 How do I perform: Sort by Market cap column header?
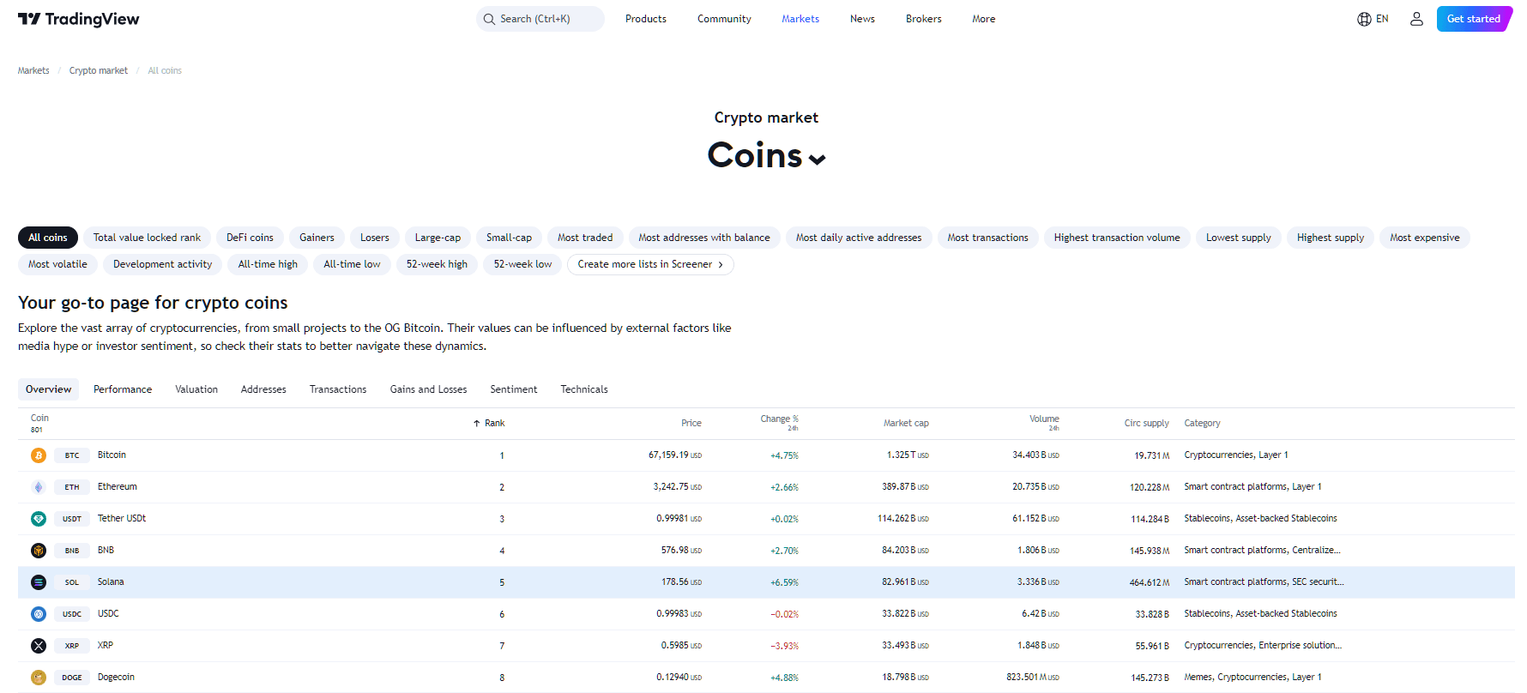point(906,424)
